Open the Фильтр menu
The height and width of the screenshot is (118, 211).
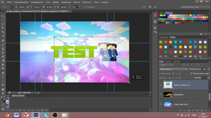77,2
